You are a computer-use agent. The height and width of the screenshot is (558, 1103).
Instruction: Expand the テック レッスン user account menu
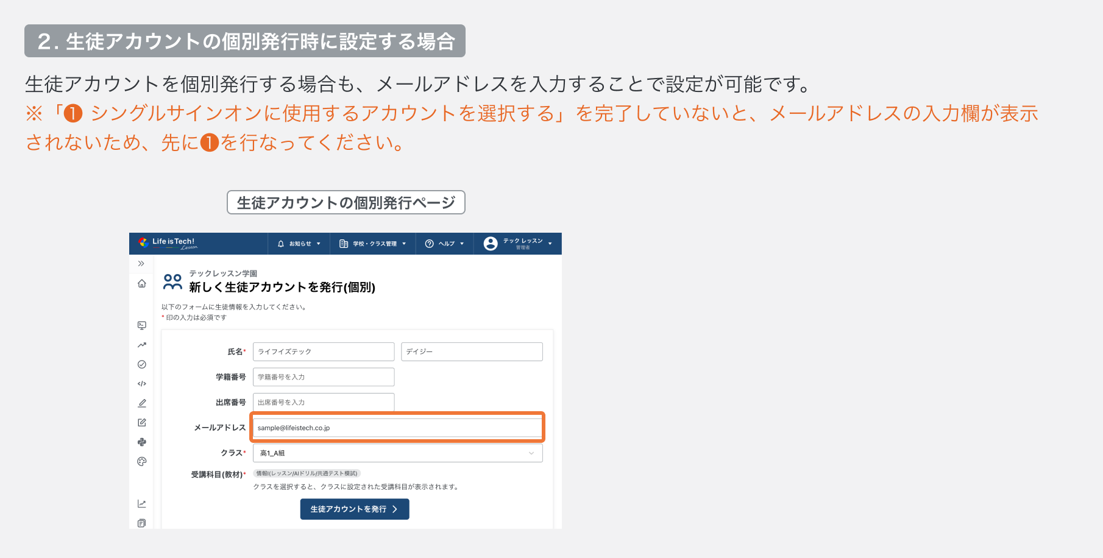(x=518, y=244)
